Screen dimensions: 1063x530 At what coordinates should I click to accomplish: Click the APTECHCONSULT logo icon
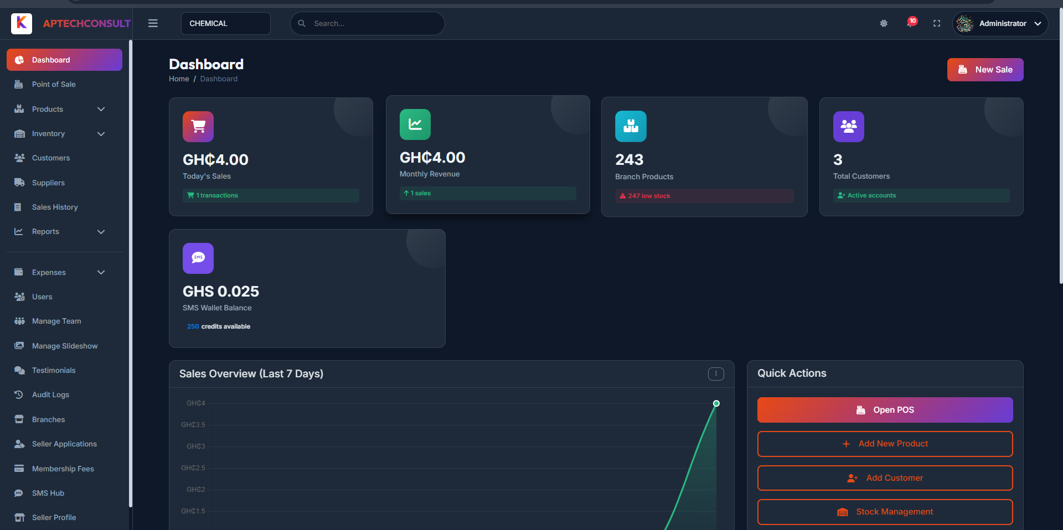[22, 23]
